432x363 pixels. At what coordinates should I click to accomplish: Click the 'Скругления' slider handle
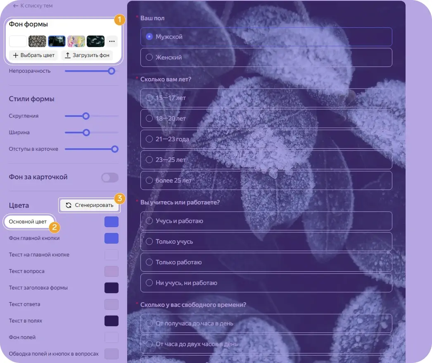pos(86,116)
